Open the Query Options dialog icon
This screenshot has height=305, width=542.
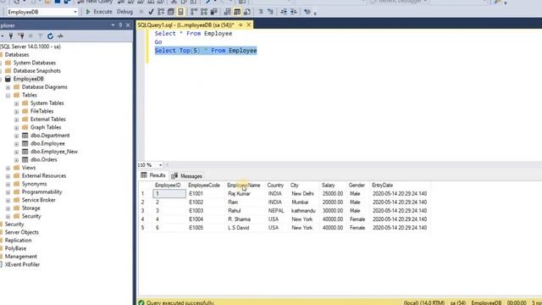coord(171,12)
